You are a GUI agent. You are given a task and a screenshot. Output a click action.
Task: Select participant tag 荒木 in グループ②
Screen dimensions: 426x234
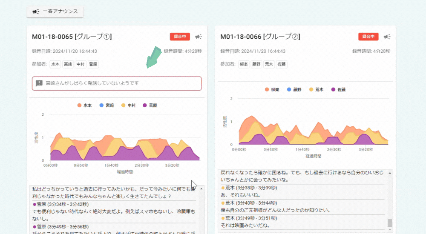[x=269, y=64]
